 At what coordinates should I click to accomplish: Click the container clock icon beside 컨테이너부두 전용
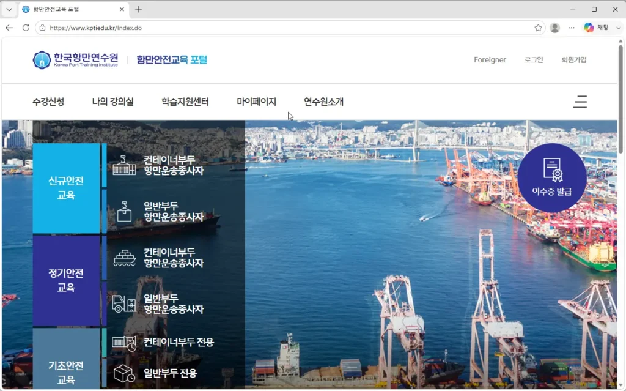pos(124,343)
